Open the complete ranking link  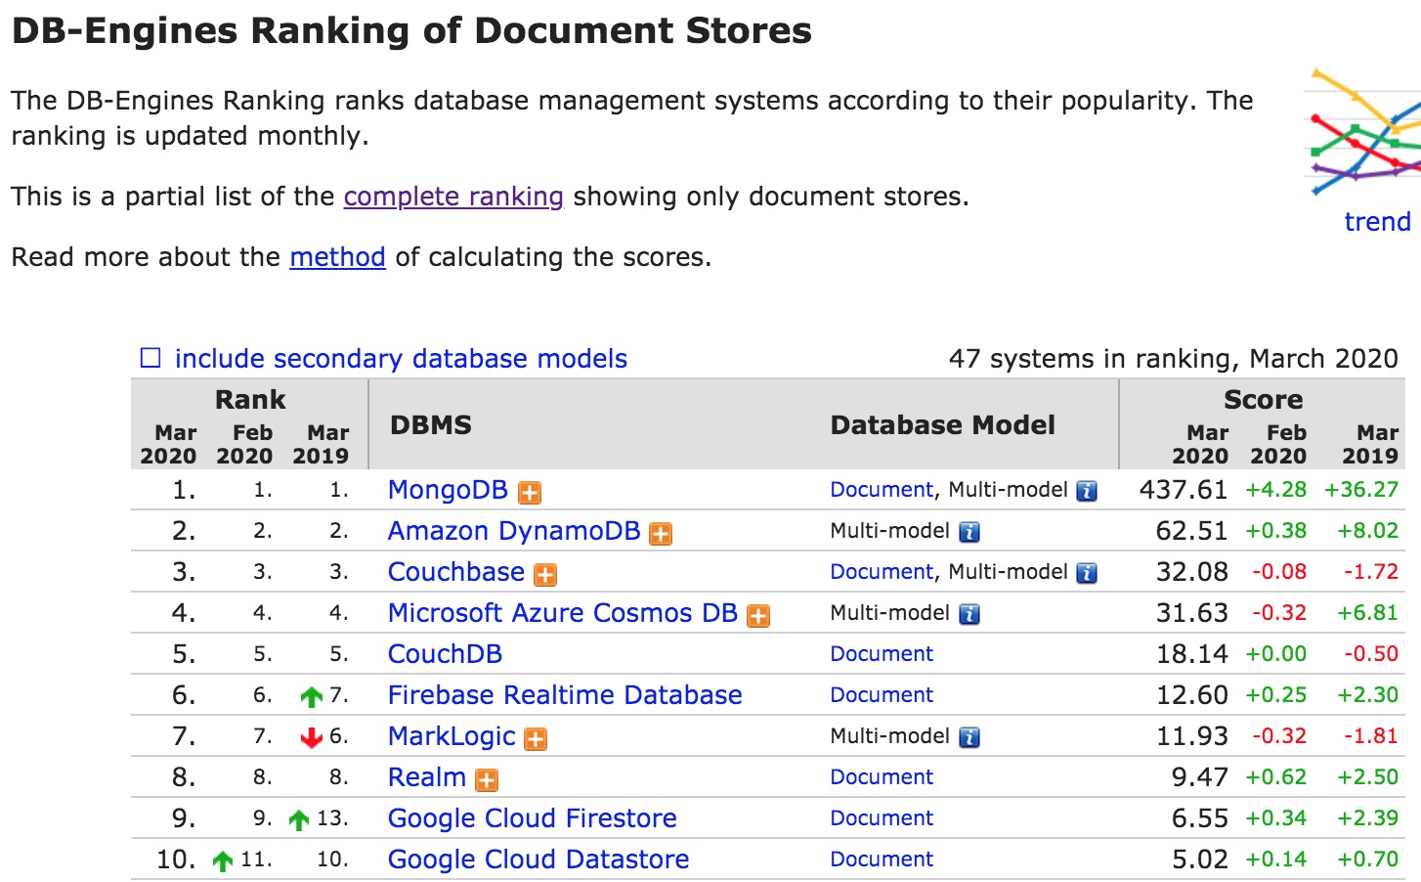453,197
